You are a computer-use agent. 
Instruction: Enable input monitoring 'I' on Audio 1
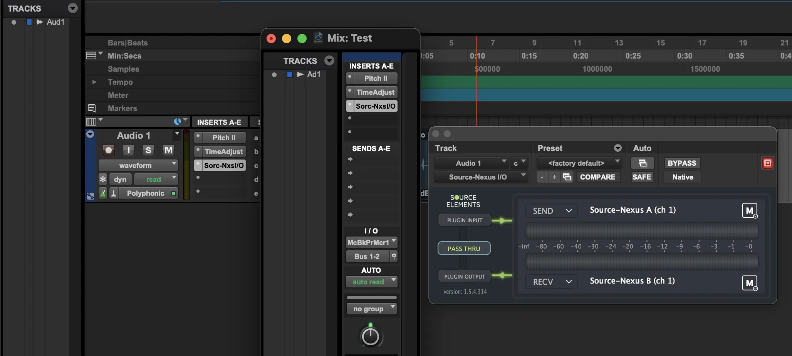(128, 150)
